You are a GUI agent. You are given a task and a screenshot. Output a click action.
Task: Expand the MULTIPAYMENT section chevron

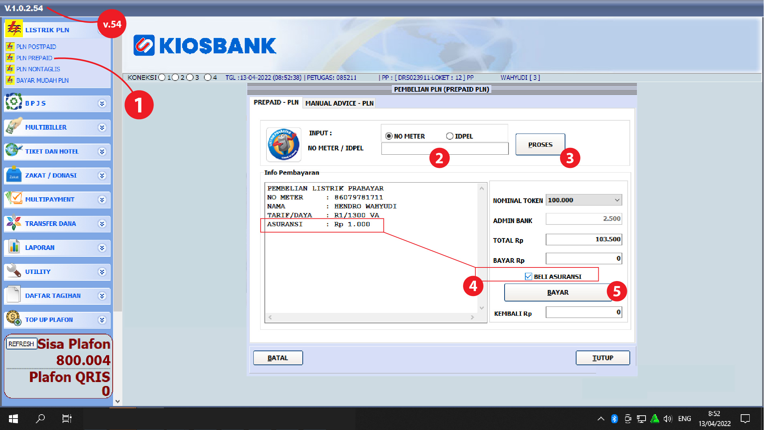[102, 200]
